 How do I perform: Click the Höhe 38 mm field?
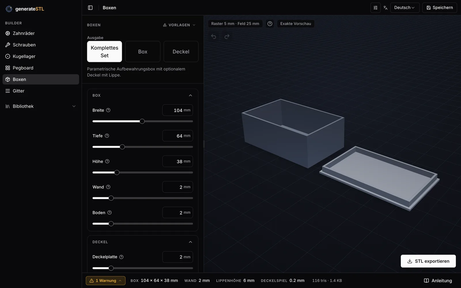177,162
